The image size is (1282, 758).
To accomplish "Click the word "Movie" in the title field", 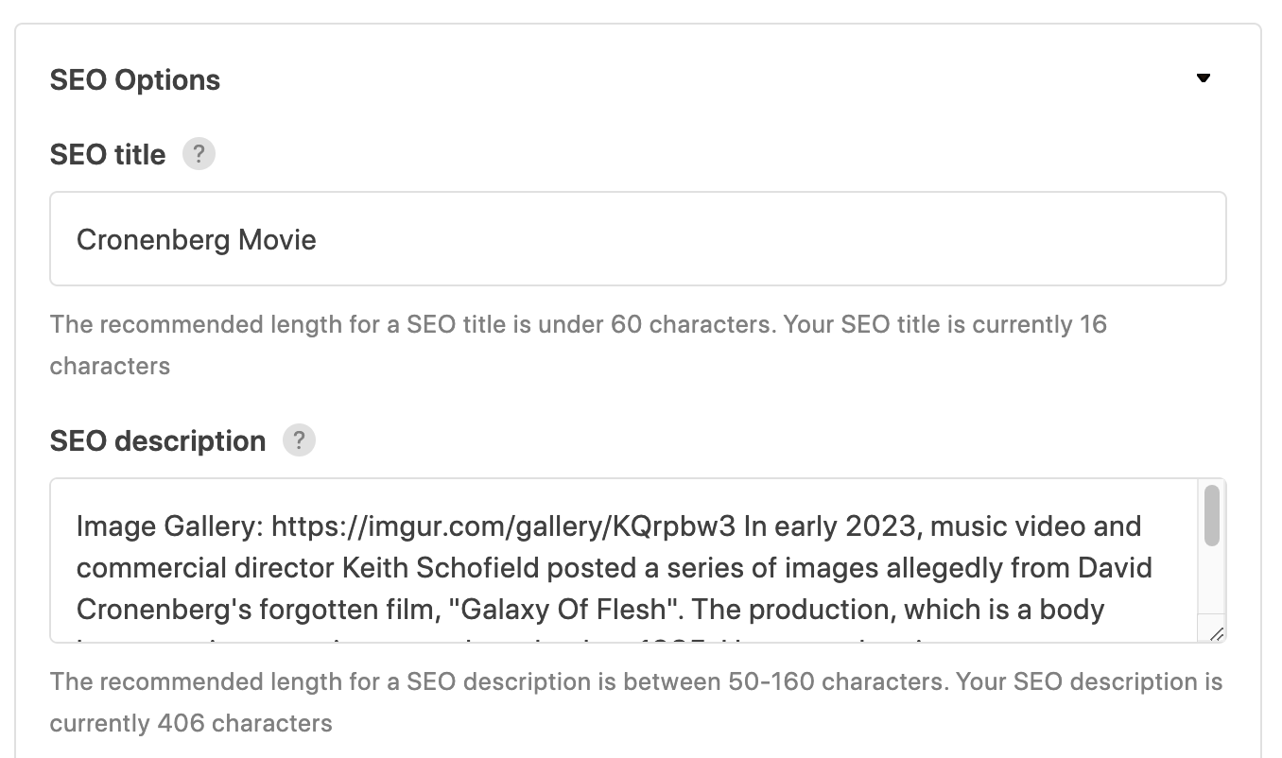I will (x=277, y=240).
